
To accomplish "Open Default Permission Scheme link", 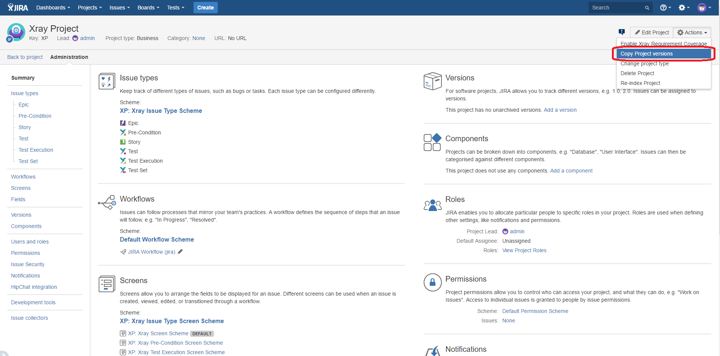I will (535, 311).
